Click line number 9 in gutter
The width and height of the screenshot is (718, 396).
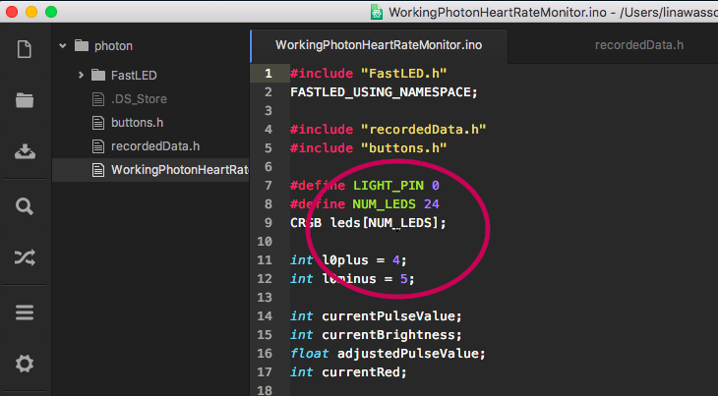pos(269,223)
